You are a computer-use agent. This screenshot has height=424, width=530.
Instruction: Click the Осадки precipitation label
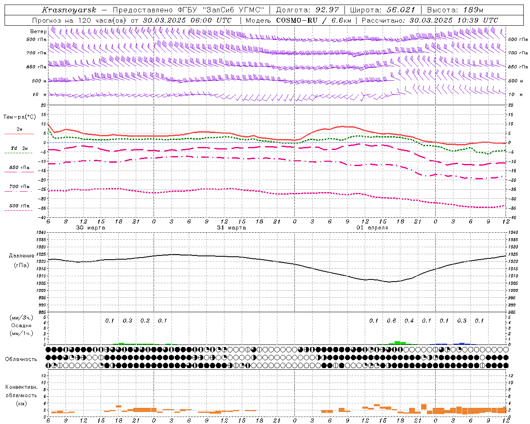coord(22,325)
